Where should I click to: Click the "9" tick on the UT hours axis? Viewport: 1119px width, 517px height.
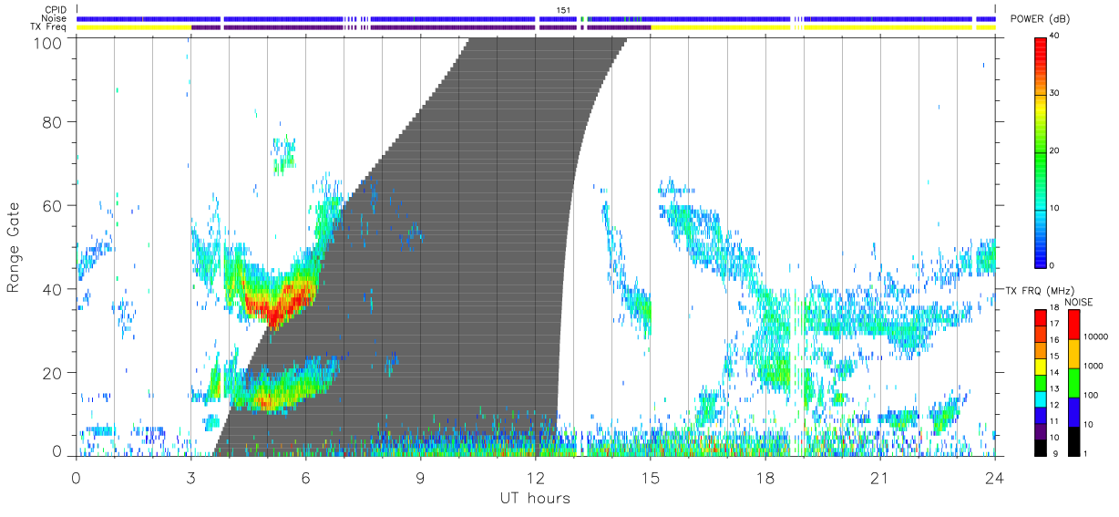point(421,476)
